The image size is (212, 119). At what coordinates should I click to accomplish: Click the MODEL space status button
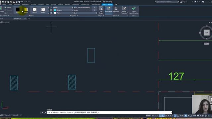(148, 116)
